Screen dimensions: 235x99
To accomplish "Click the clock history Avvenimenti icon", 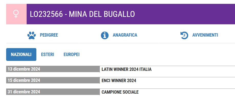I will pyautogui.click(x=184, y=35).
